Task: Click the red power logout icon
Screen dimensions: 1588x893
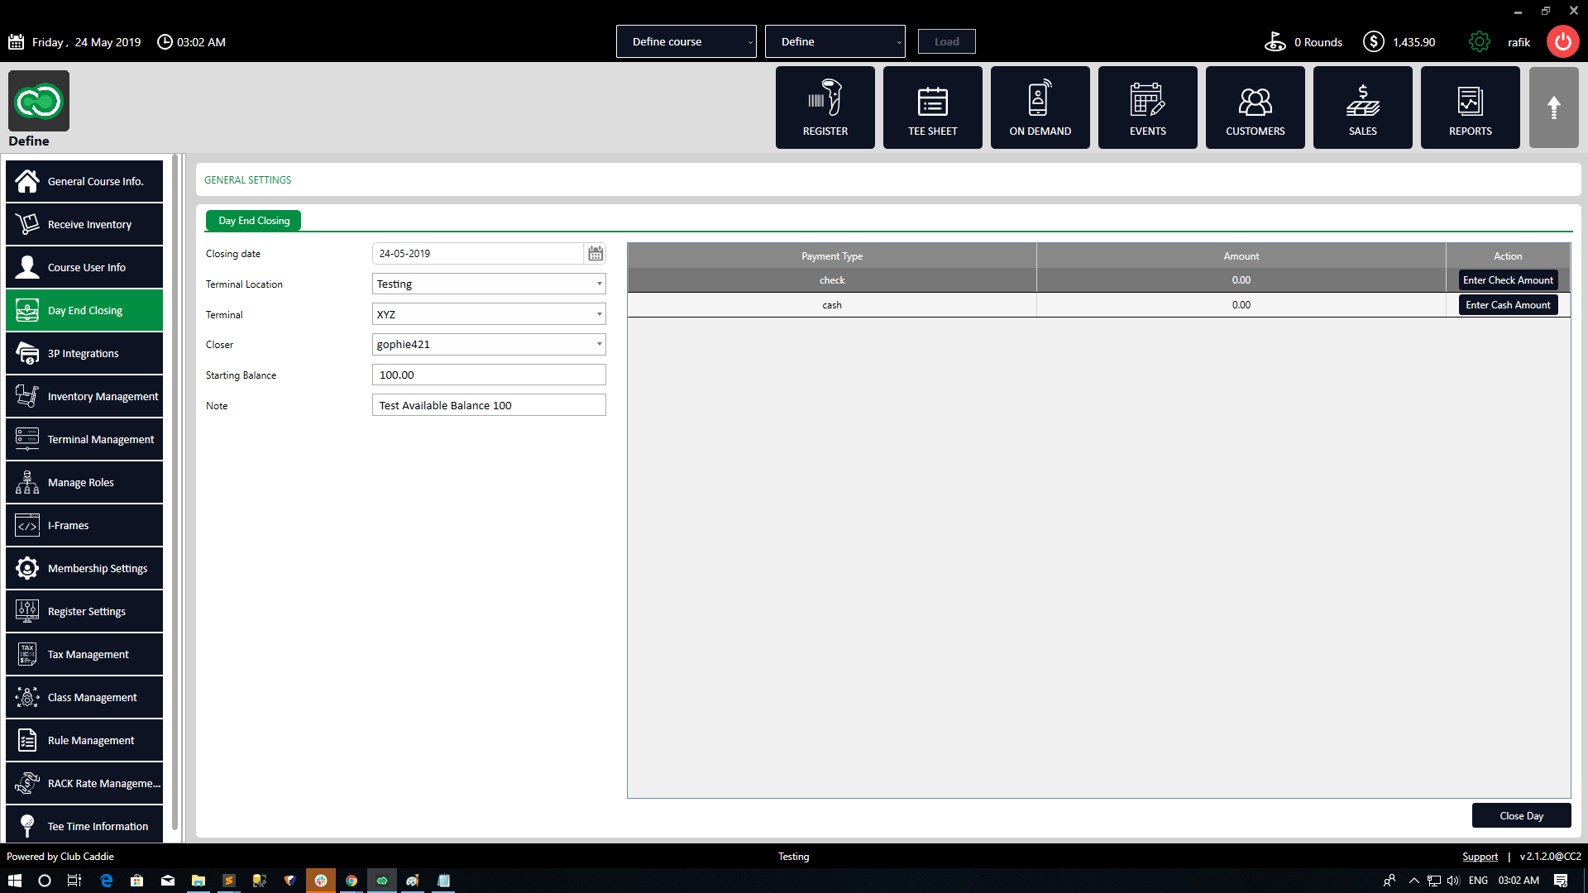Action: click(x=1562, y=42)
